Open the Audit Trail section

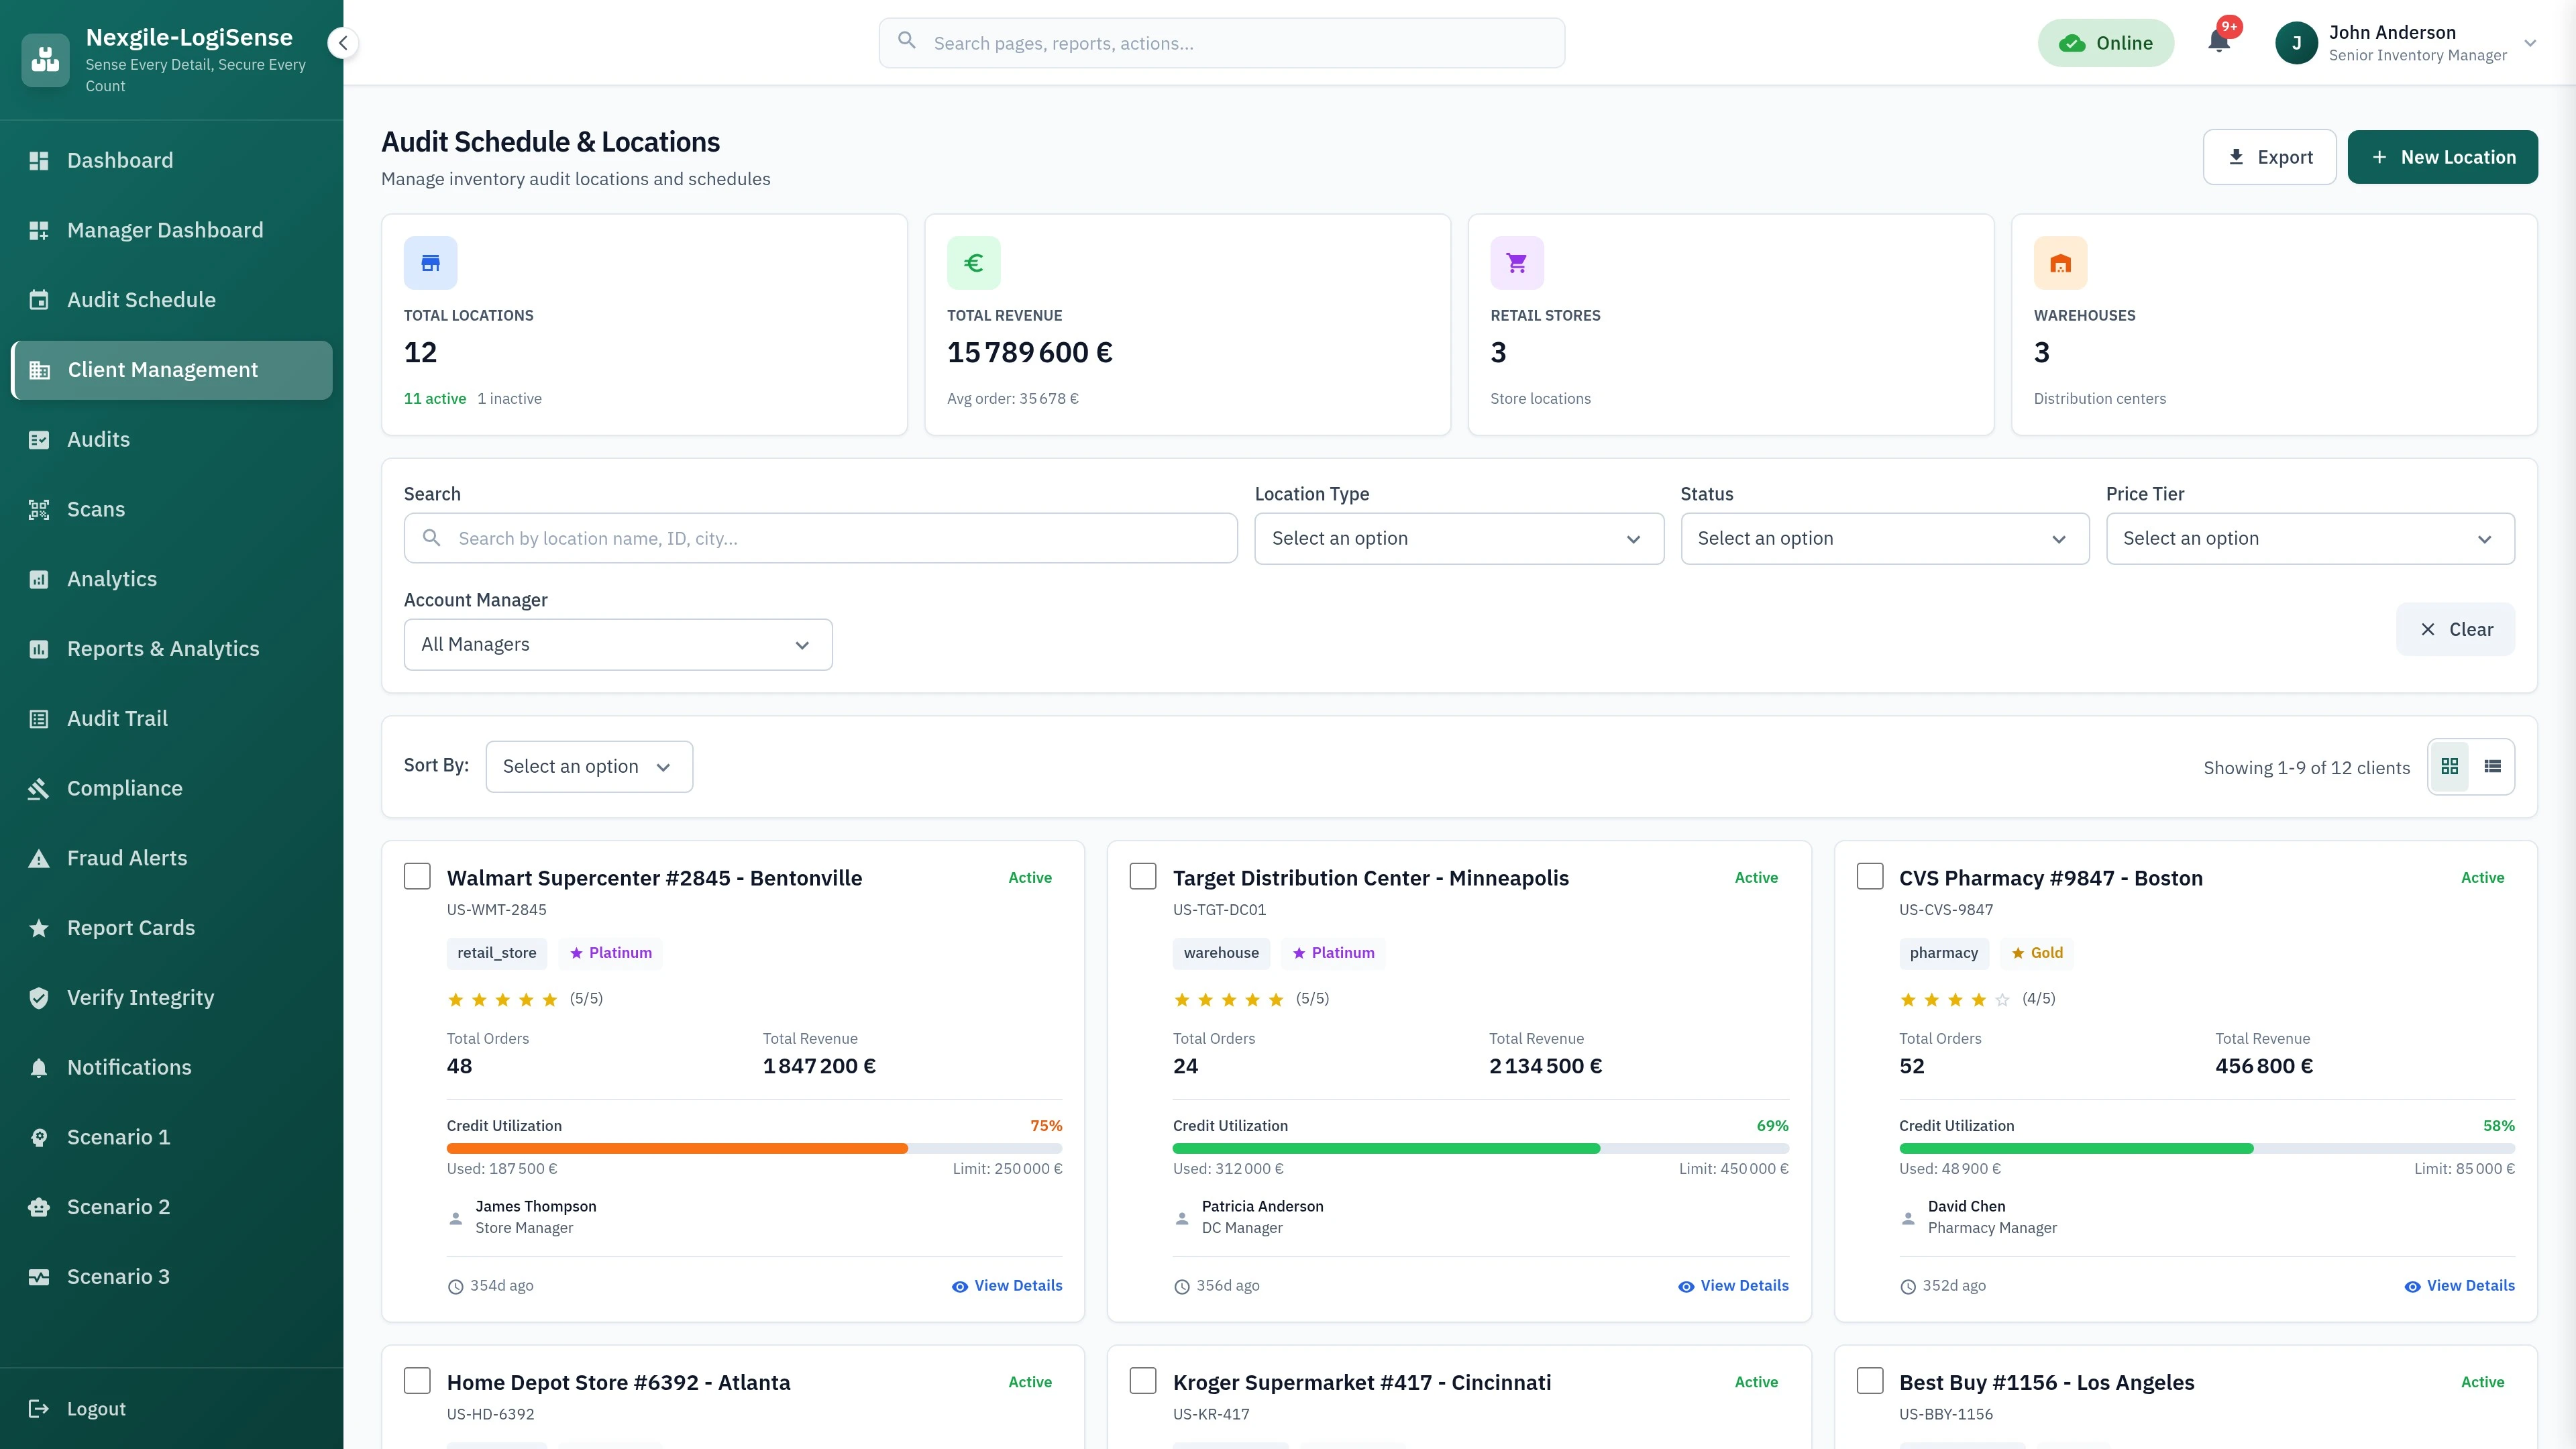[117, 718]
